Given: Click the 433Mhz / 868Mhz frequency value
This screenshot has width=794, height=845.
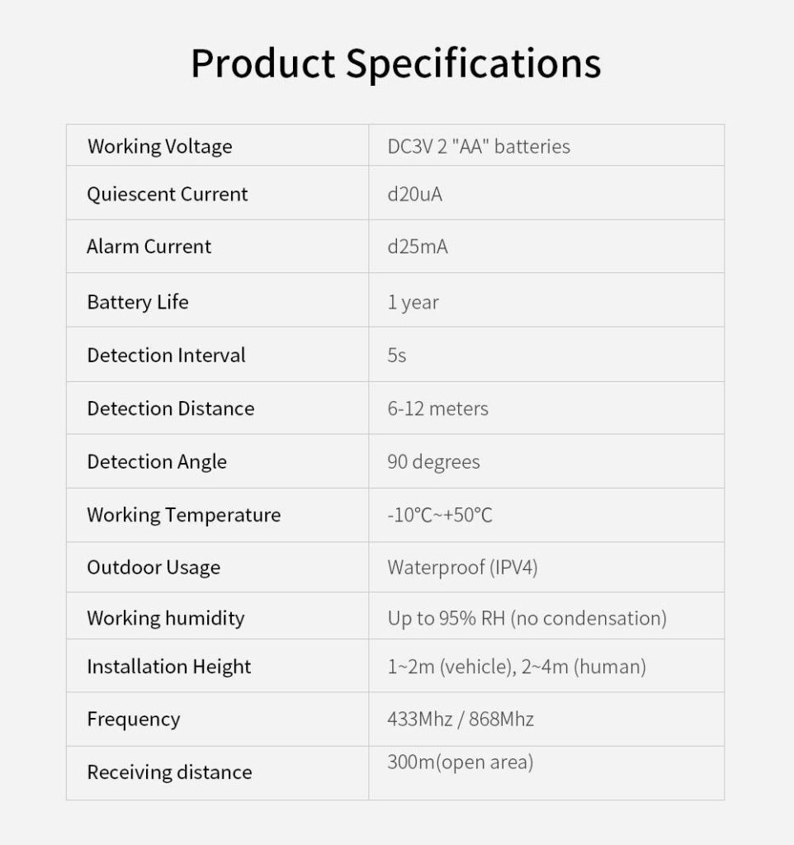Looking at the screenshot, I should [x=461, y=720].
